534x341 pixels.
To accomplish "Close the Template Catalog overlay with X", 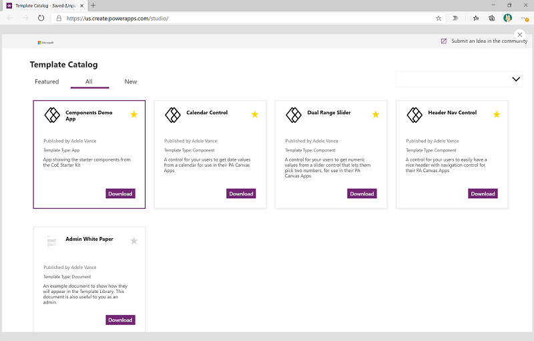I will click(x=520, y=35).
